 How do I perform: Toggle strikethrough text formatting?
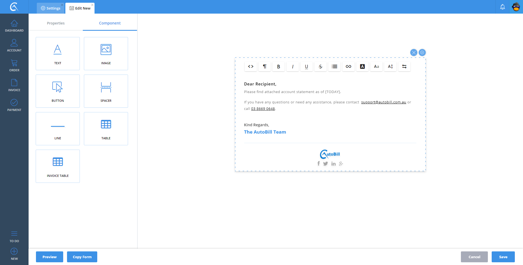tap(320, 67)
